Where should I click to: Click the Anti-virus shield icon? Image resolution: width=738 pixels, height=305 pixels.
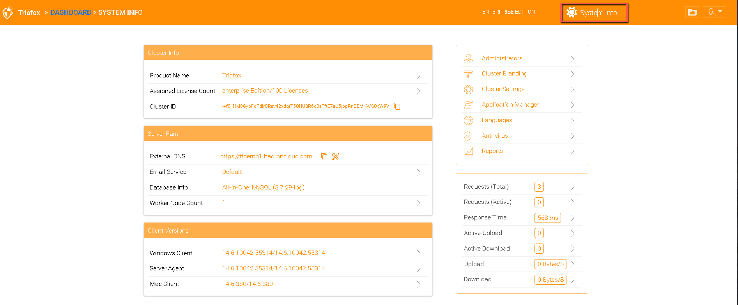click(468, 136)
